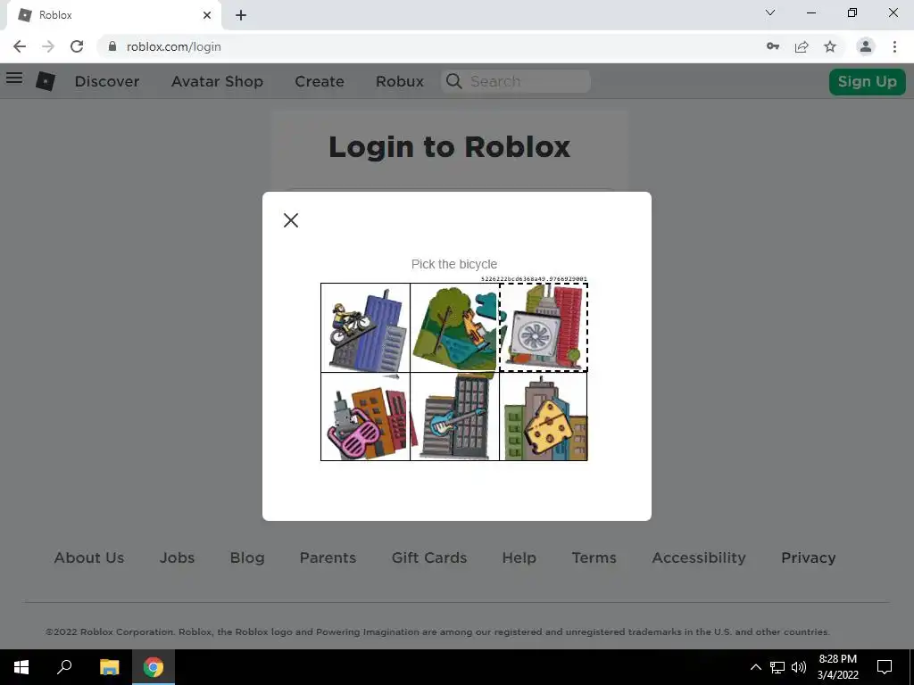Image resolution: width=914 pixels, height=685 pixels.
Task: Open File Explorer from taskbar
Action: pos(109,667)
